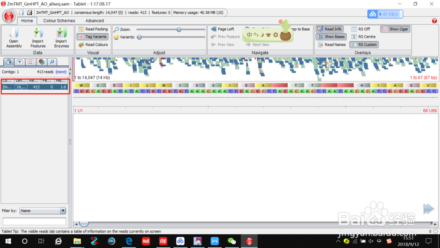Select the features panel tab icon
The height and width of the screenshot is (248, 440).
tap(20, 62)
